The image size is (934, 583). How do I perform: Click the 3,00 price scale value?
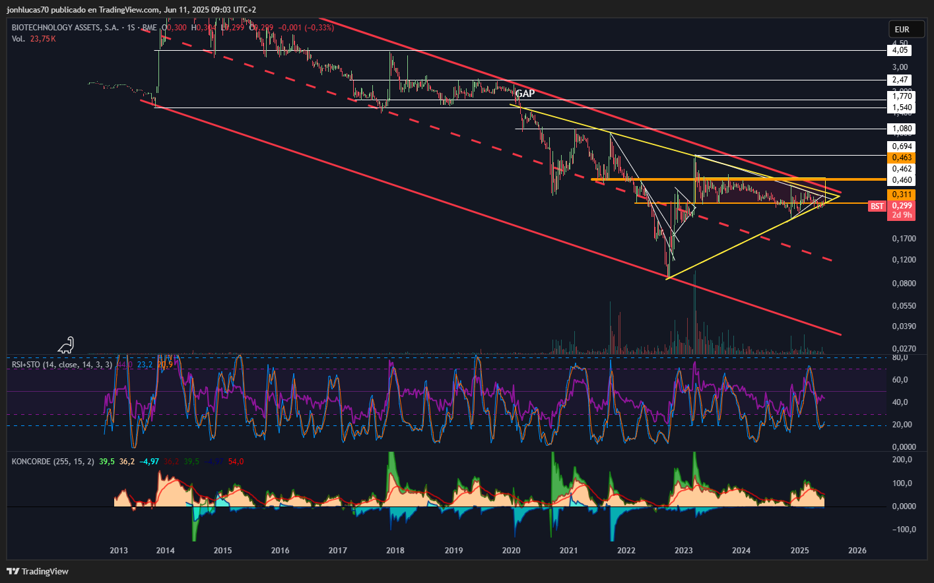point(900,67)
